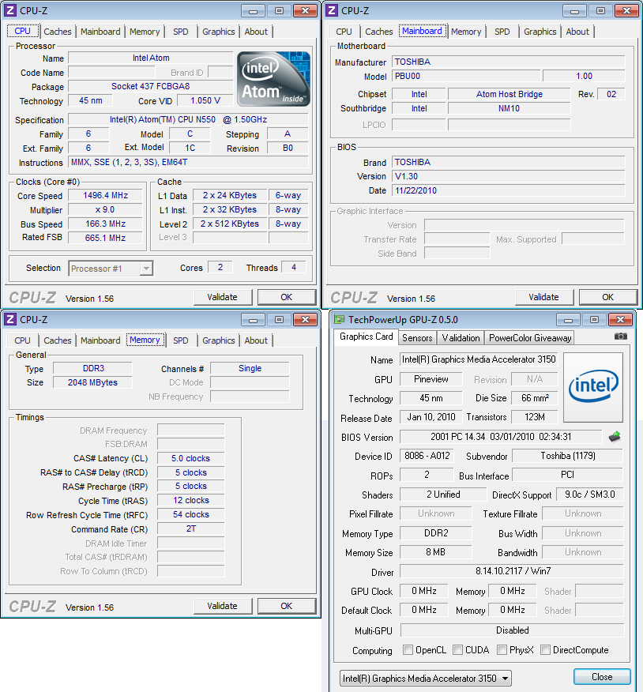The width and height of the screenshot is (643, 692).
Task: Click the green BIOS save chip icon
Action: (x=615, y=437)
